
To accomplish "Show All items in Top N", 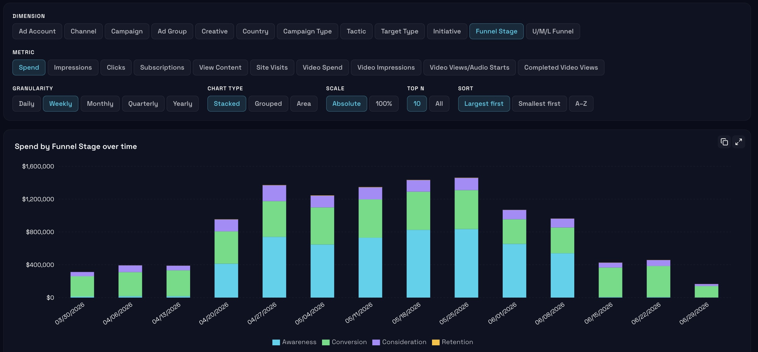I will coord(439,104).
